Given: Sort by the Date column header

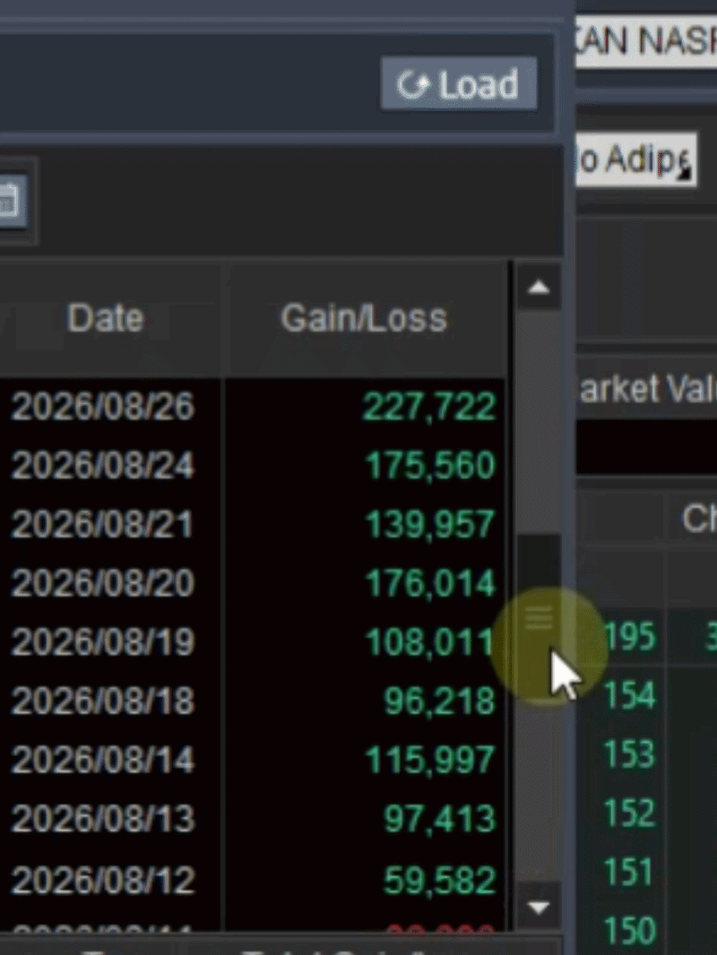Looking at the screenshot, I should click(105, 318).
